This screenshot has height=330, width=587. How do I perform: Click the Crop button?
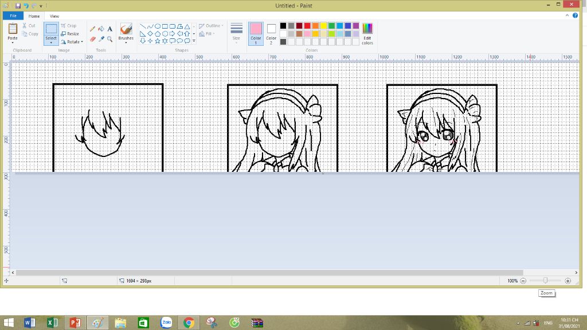tap(69, 26)
